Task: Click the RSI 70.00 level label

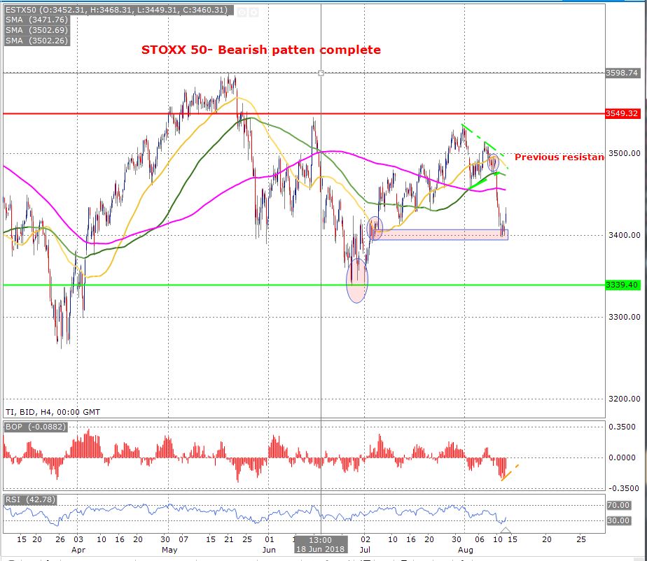Action: [618, 505]
